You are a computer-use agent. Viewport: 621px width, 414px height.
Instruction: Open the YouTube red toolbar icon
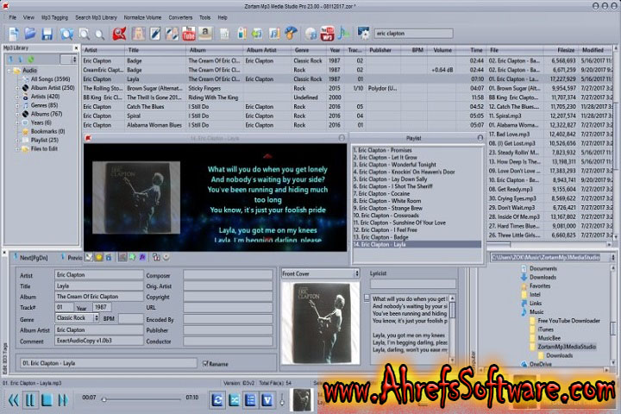pos(187,34)
